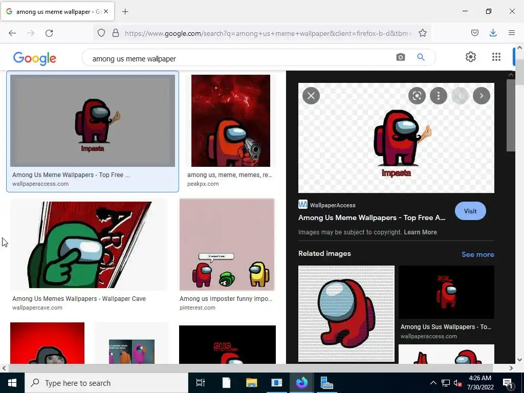The width and height of the screenshot is (524, 393).
Task: Open Save to Pocket icon
Action: click(x=474, y=33)
